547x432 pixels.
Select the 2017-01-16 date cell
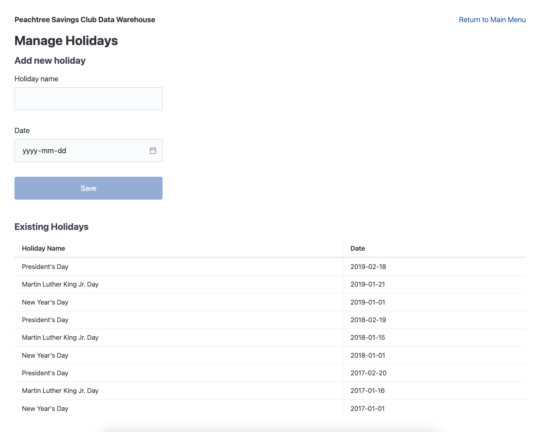(367, 390)
